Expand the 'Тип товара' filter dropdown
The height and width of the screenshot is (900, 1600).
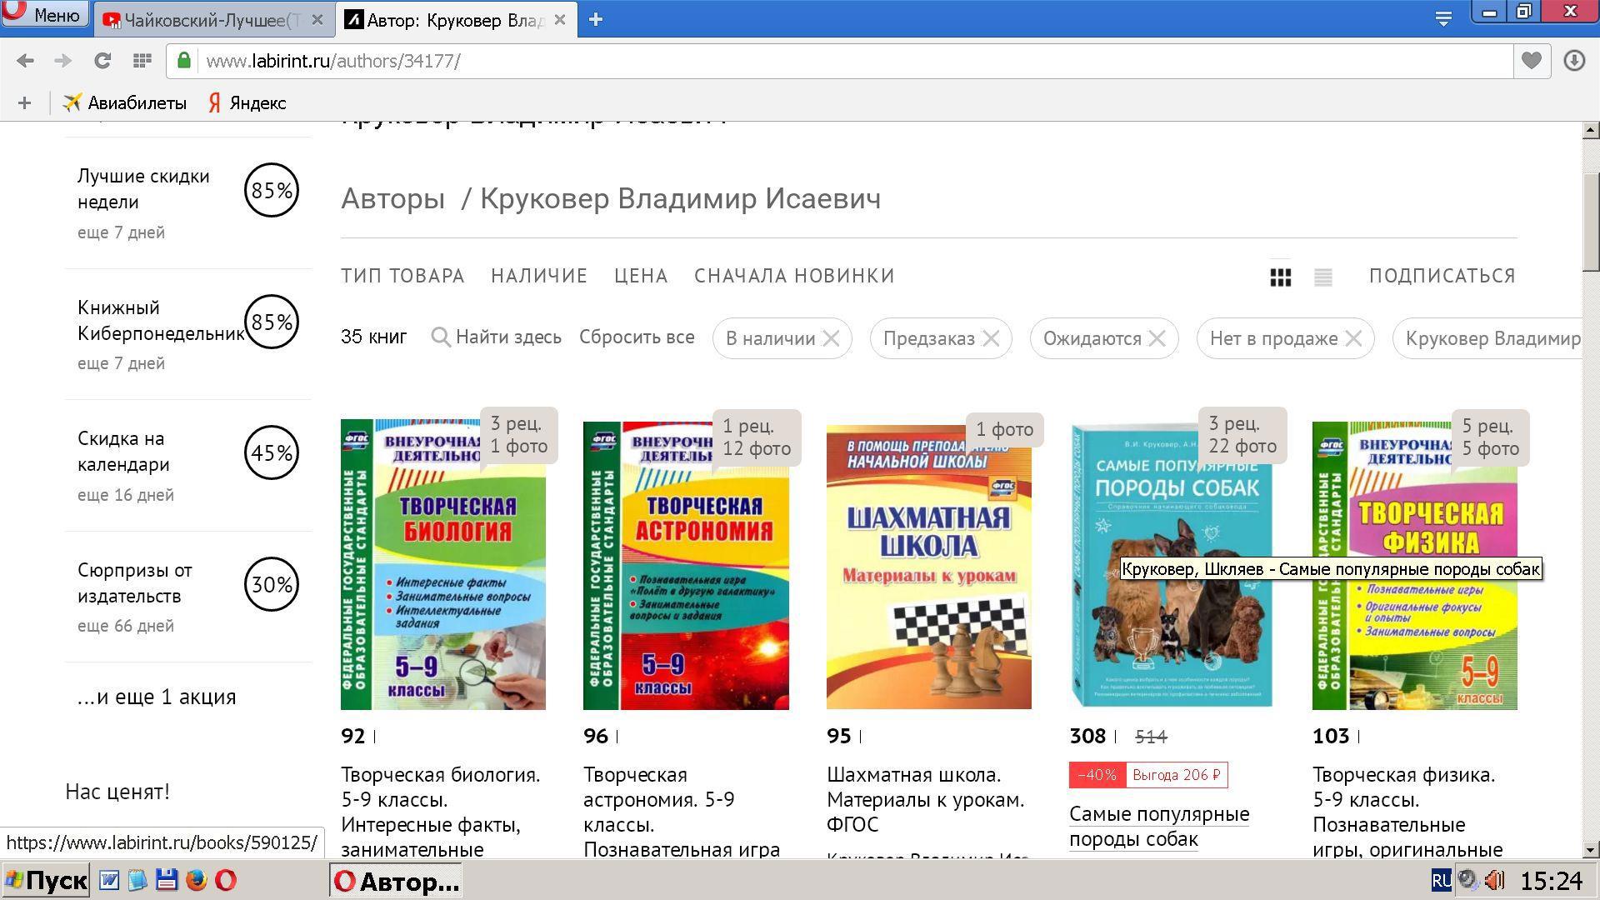coord(402,276)
